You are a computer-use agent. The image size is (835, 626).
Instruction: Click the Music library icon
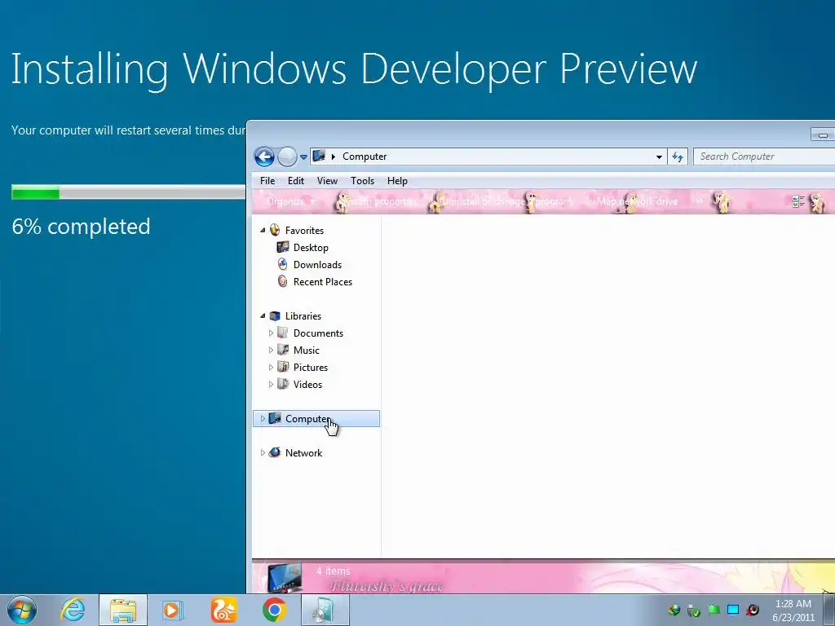(x=283, y=350)
